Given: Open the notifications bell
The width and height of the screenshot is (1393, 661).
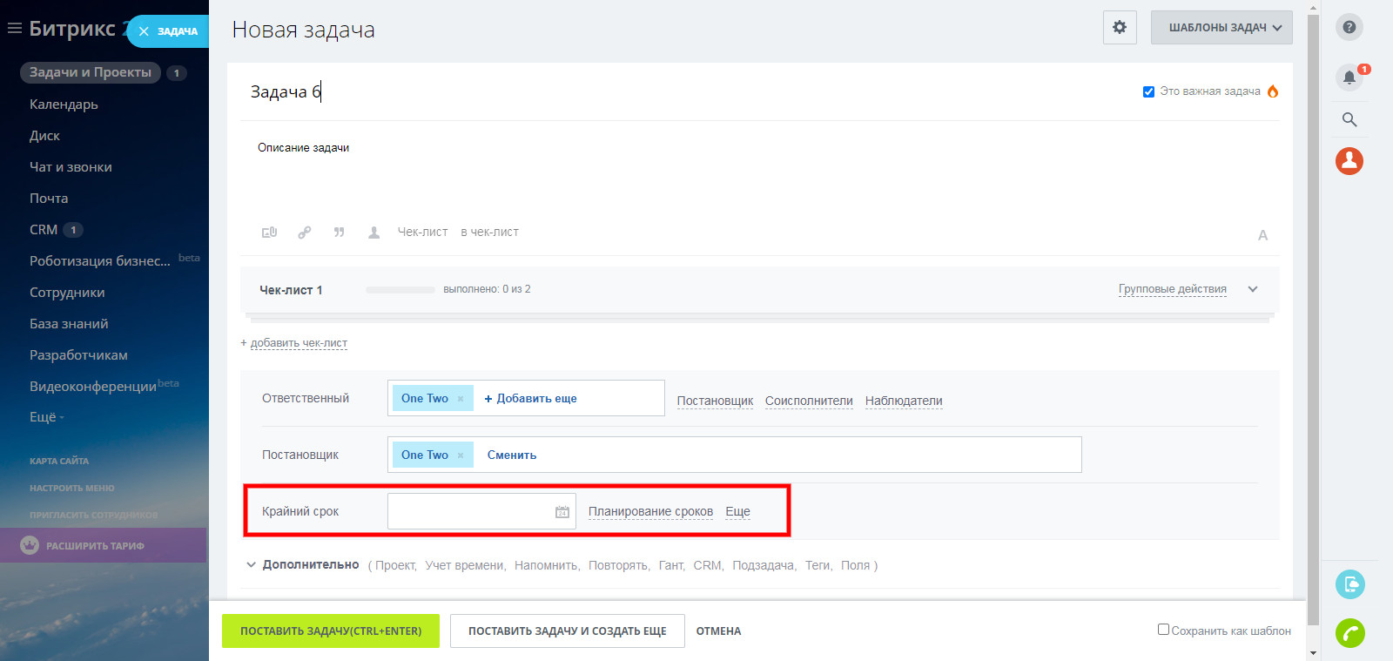Looking at the screenshot, I should (x=1349, y=77).
